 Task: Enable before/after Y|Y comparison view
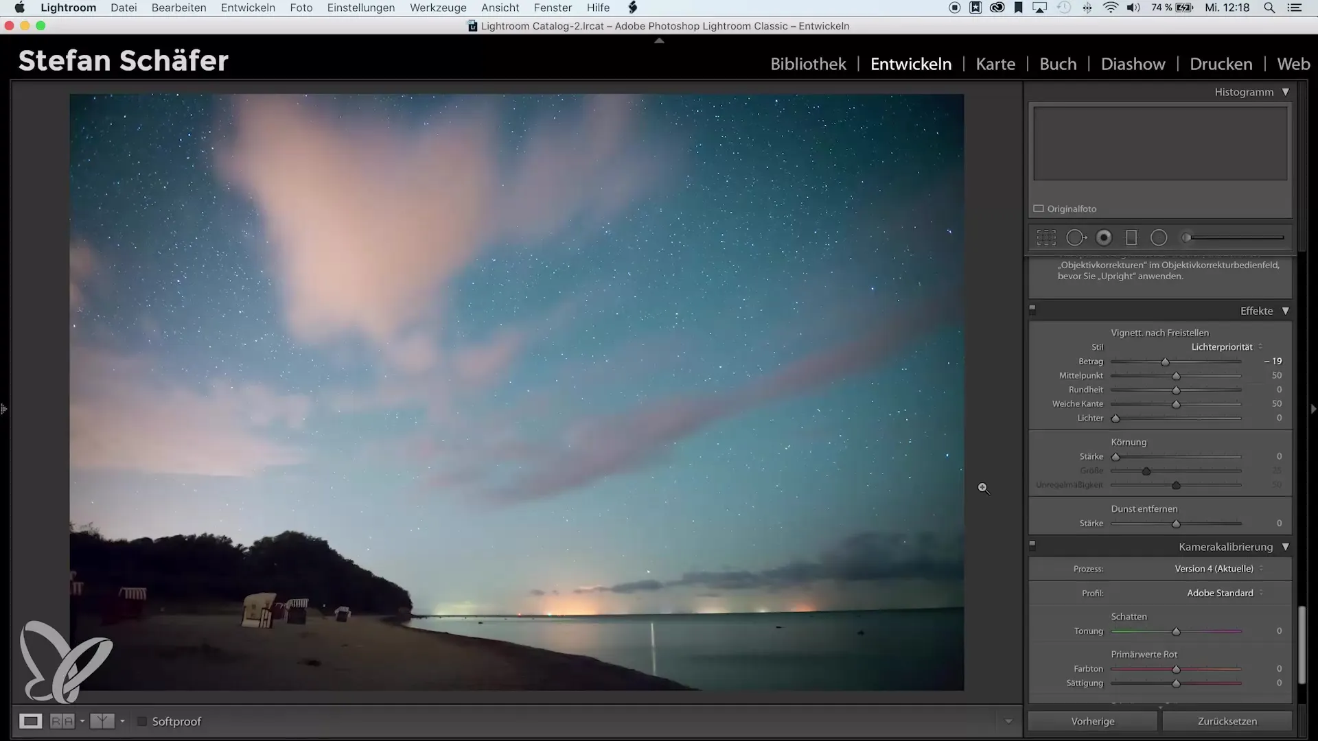[102, 721]
